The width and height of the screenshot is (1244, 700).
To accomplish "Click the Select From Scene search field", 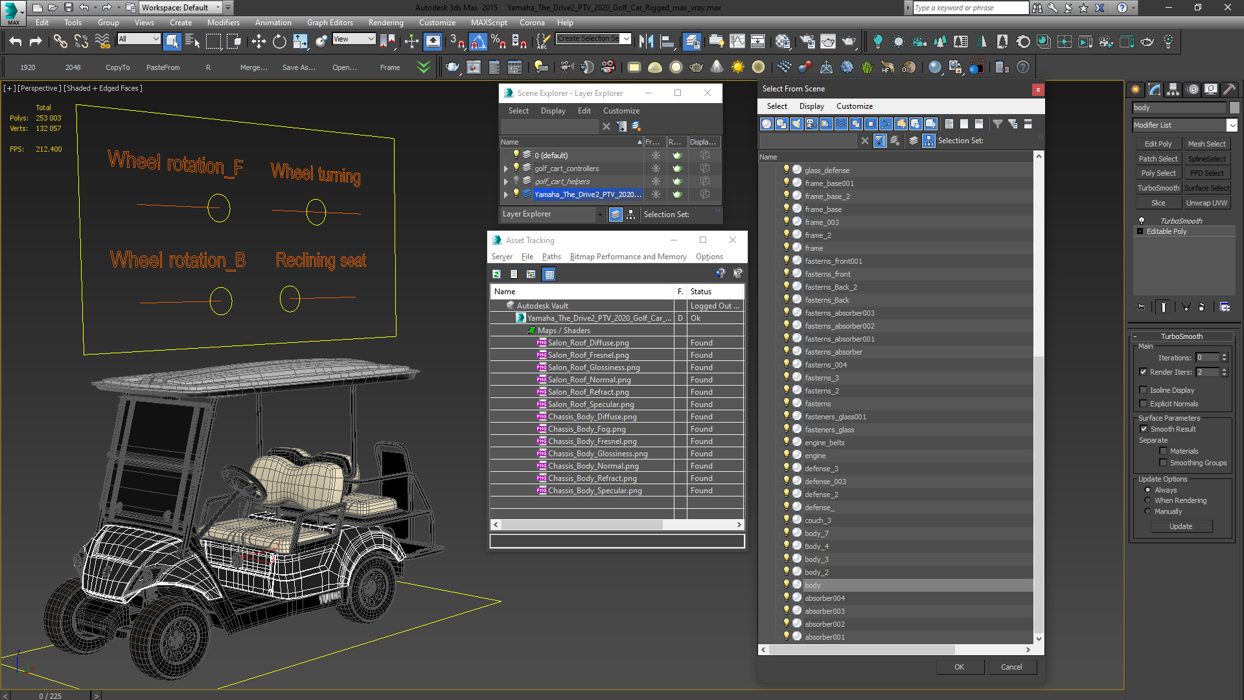I will tap(808, 141).
